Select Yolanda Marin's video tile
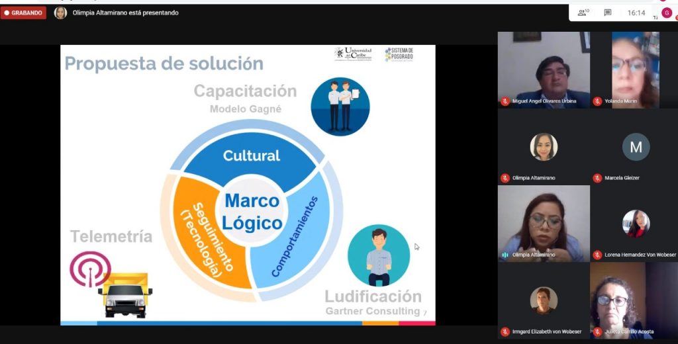Image resolution: width=678 pixels, height=344 pixels. 634,66
